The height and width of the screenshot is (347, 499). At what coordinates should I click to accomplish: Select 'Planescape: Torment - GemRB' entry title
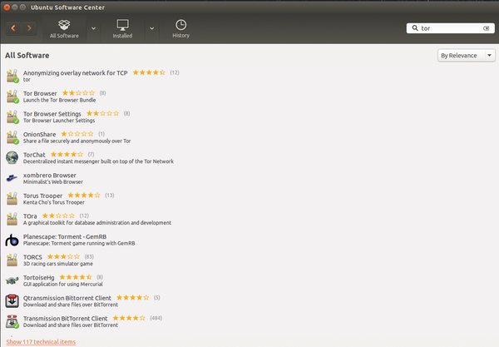(65, 236)
